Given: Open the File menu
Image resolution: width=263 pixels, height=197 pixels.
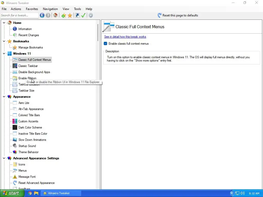Looking at the screenshot, I should [x=4, y=9].
